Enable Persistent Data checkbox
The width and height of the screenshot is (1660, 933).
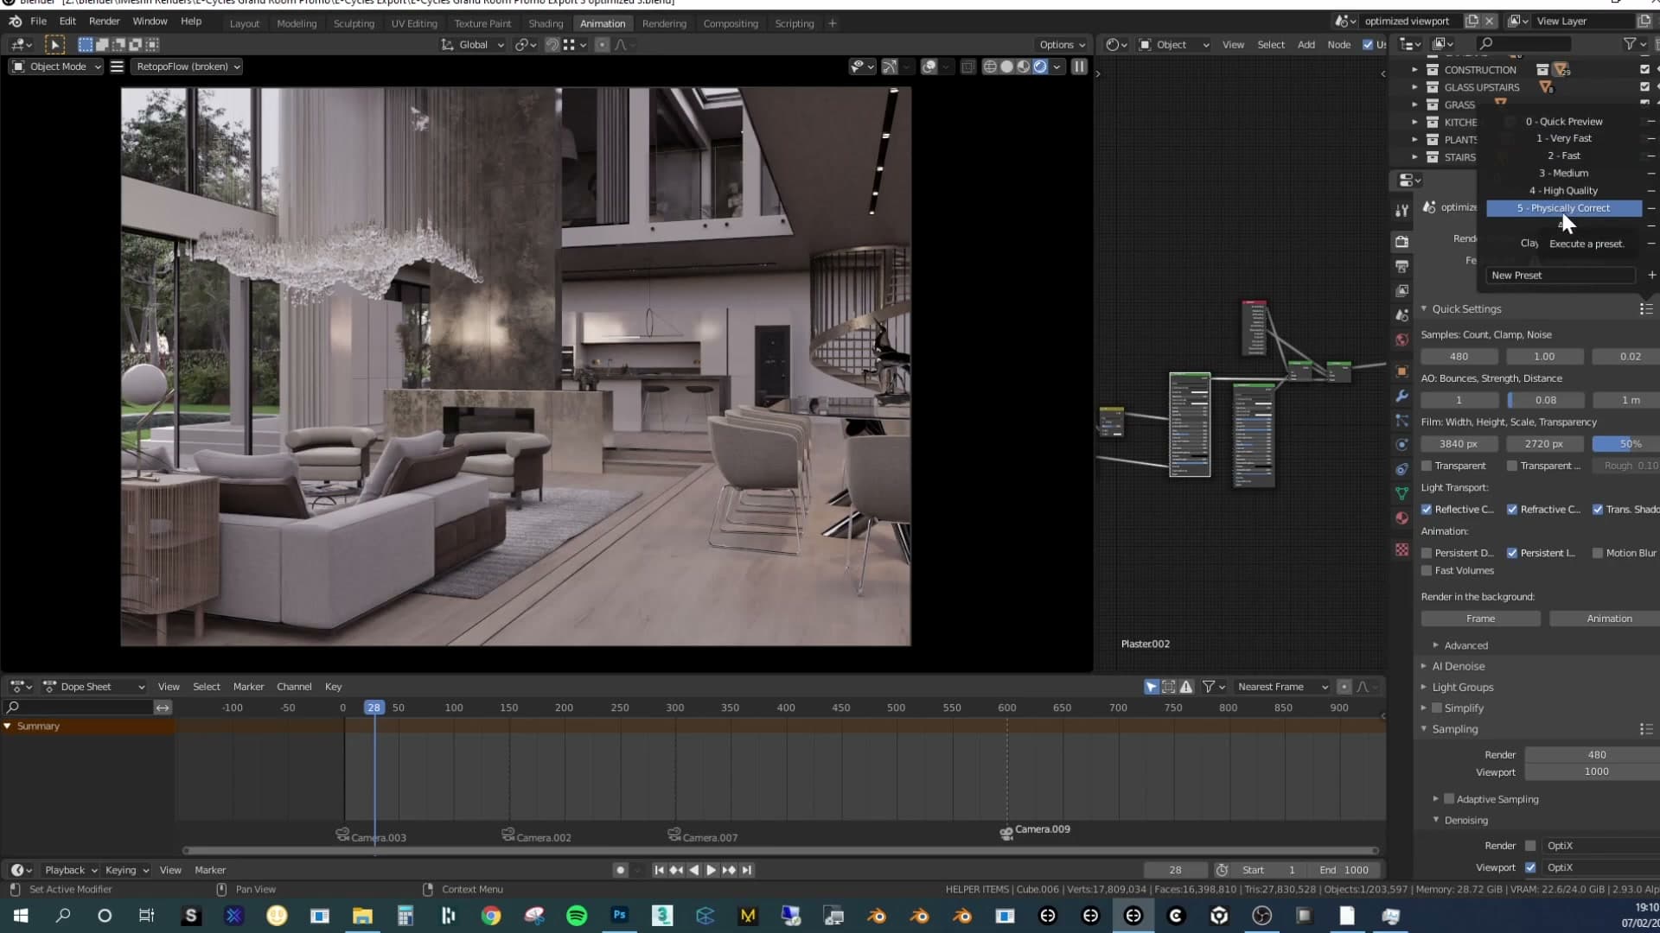1427,553
